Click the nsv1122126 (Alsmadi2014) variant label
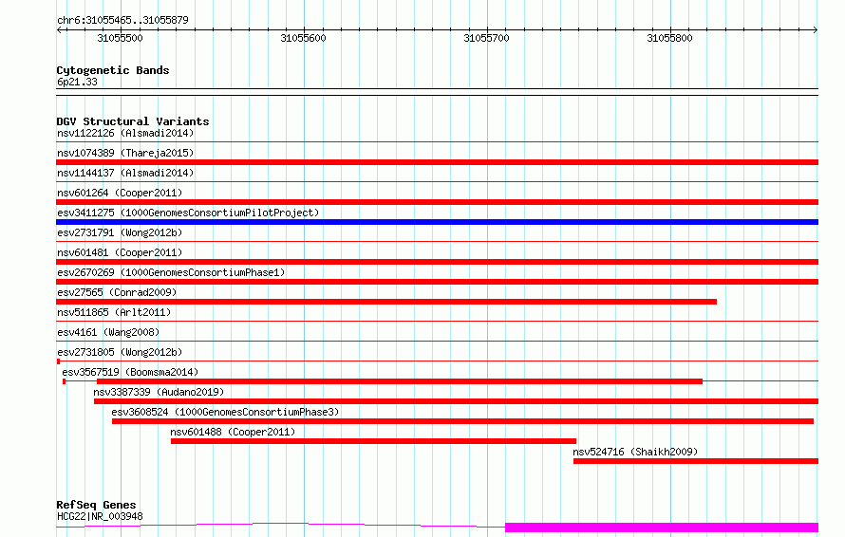845x537 pixels. click(125, 133)
